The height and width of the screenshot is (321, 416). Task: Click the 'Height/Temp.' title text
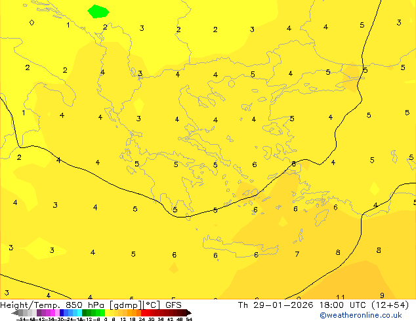click(x=31, y=305)
